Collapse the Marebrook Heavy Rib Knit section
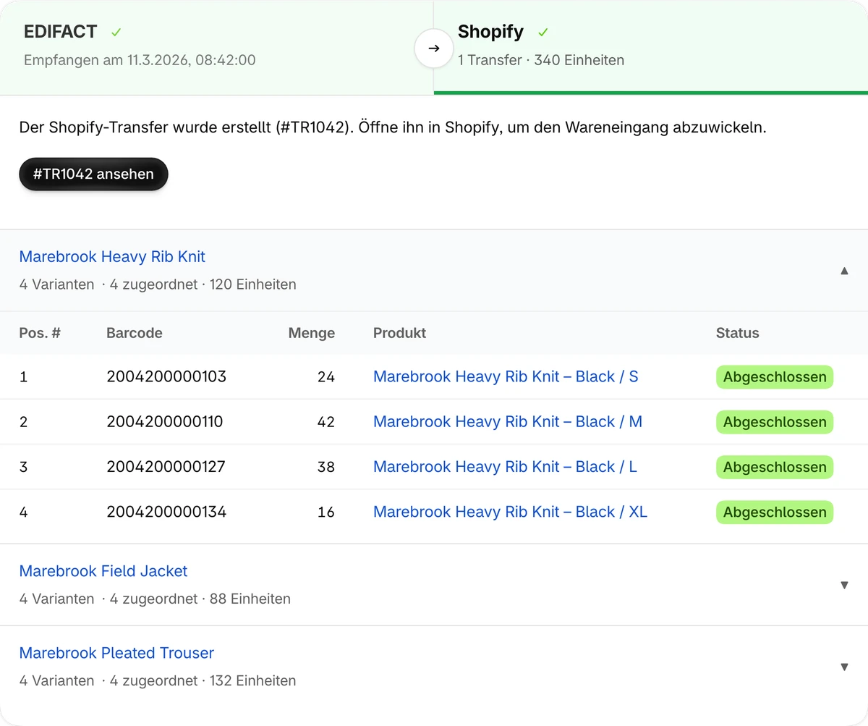The image size is (868, 726). (844, 271)
